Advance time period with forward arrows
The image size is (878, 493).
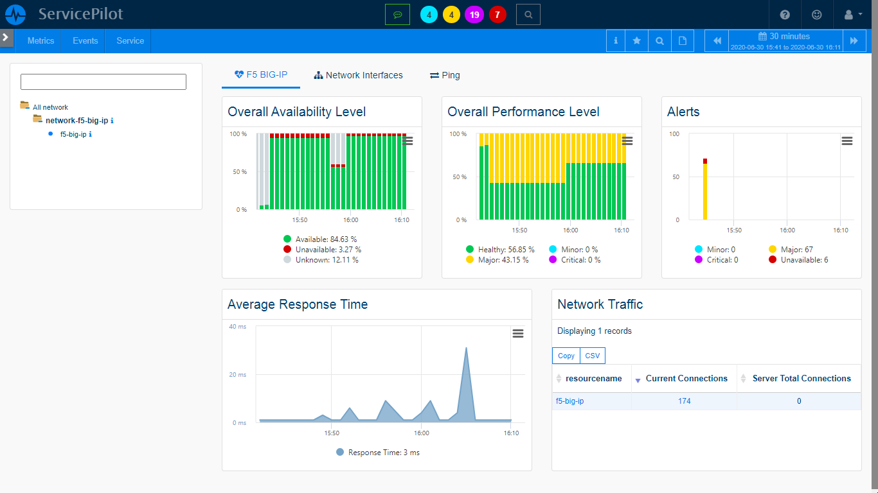pos(854,40)
